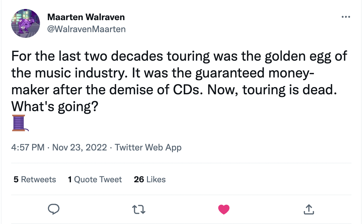Click the retweet icon

(139, 209)
